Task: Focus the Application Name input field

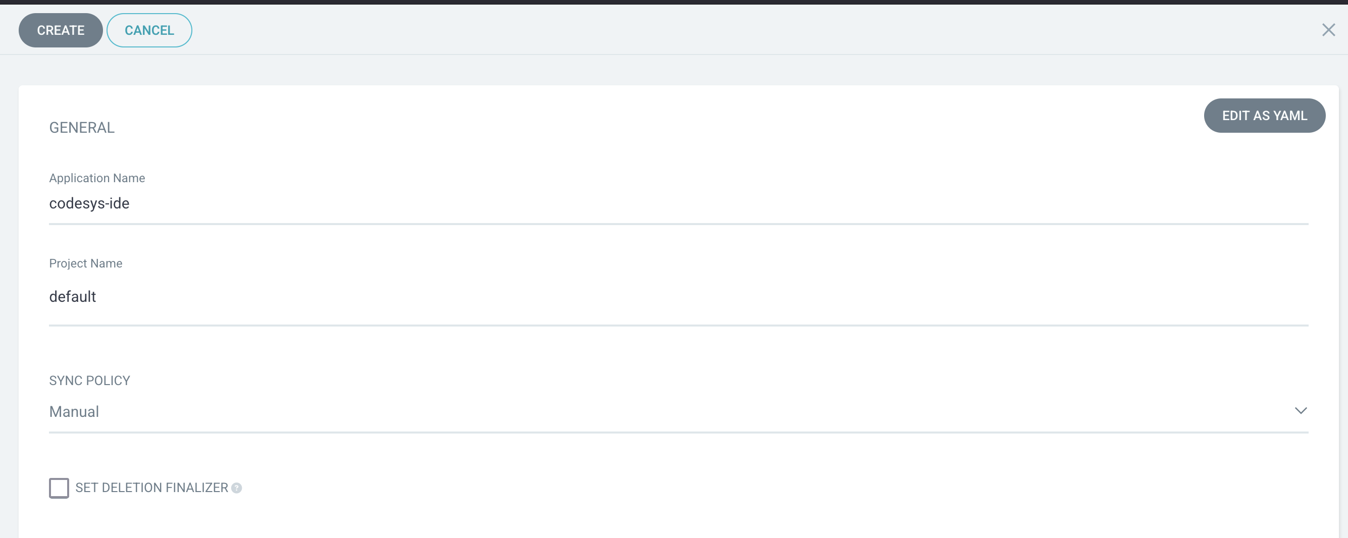Action: tap(679, 203)
